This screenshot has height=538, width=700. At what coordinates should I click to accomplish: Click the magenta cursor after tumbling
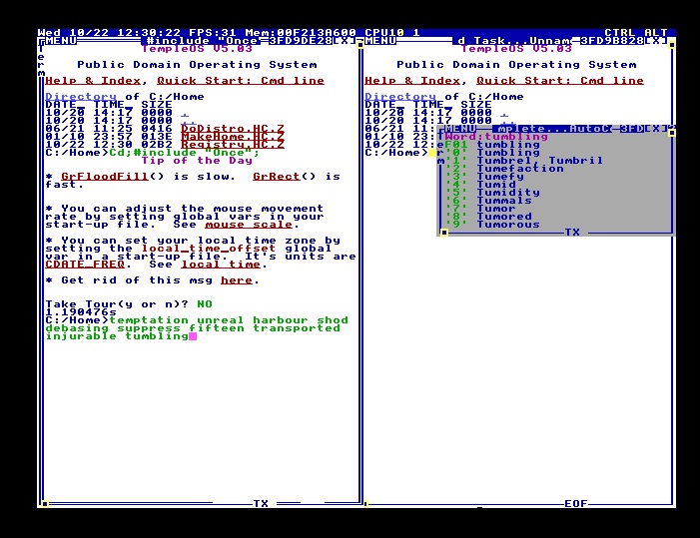coord(193,336)
